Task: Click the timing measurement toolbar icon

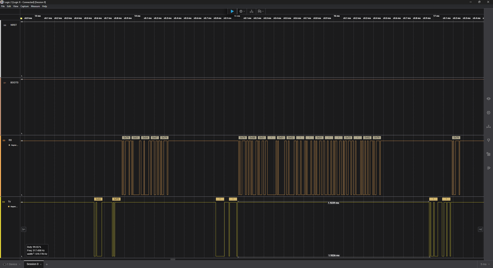Action: 251,11
